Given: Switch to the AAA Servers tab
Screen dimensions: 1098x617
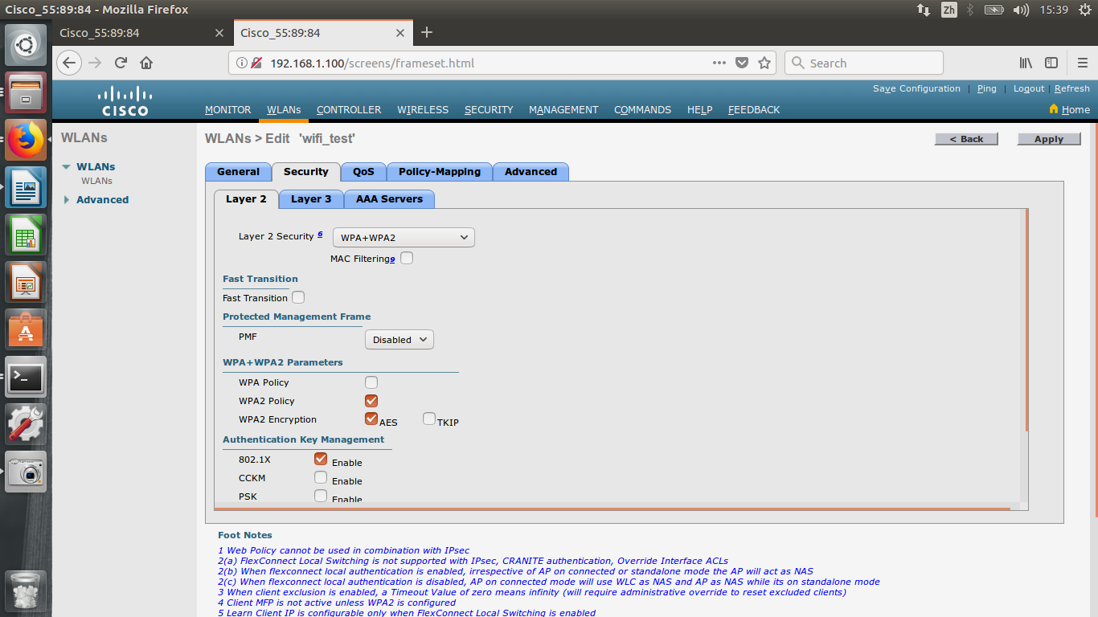Looking at the screenshot, I should pos(389,199).
